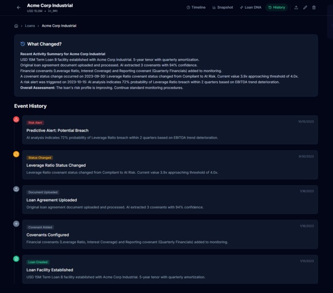Click the green Loan Created icon

tap(16, 259)
